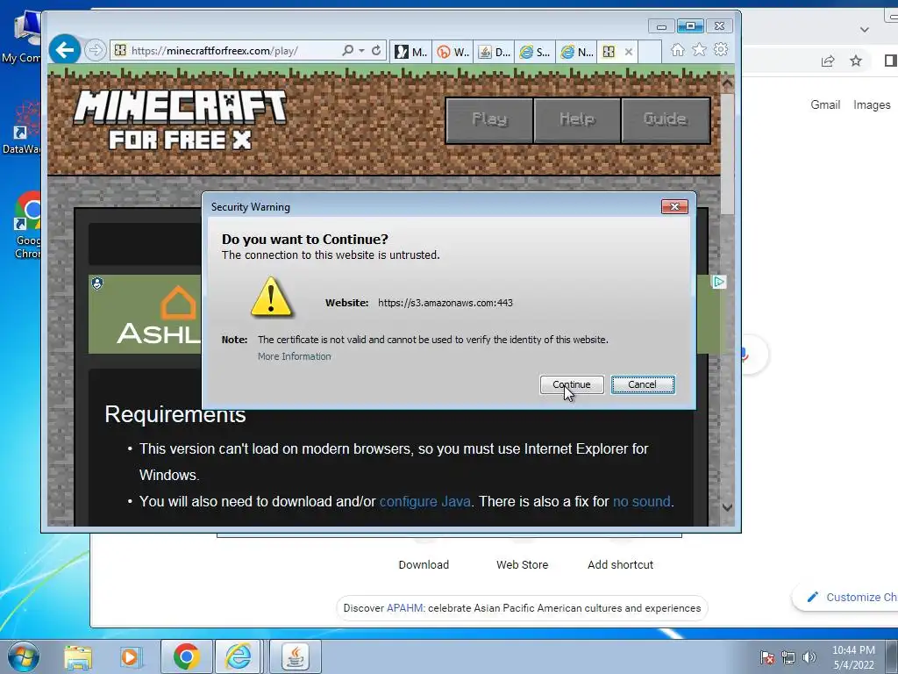Click Continue in Security Warning
Screen dimensions: 898x674
coord(572,384)
